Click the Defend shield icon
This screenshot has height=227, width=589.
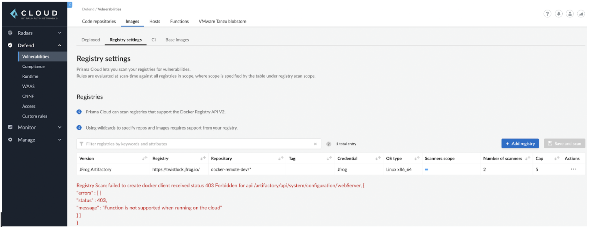tap(10, 45)
